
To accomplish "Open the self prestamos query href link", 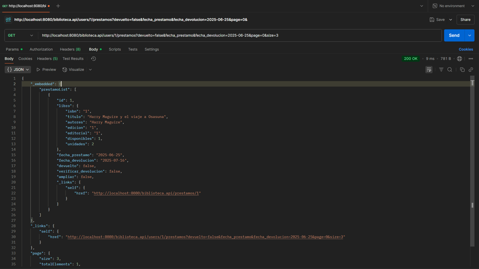I will tap(205, 237).
